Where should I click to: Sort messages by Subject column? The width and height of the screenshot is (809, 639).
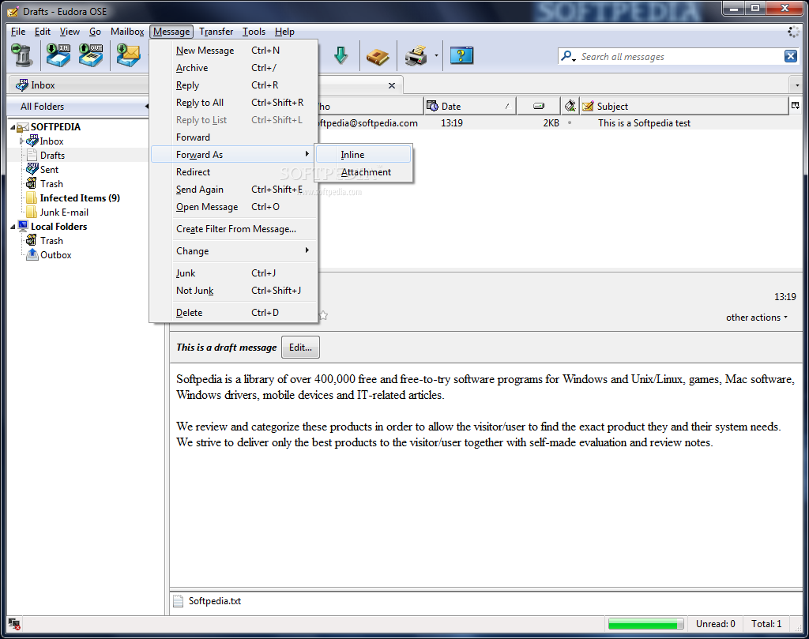[684, 106]
